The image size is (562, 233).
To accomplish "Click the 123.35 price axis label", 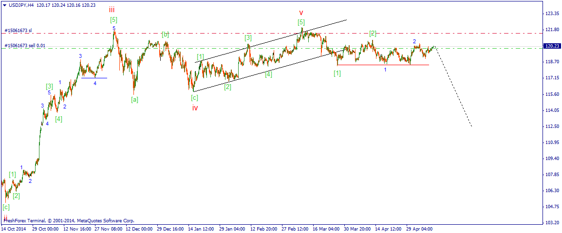I will tap(552, 14).
